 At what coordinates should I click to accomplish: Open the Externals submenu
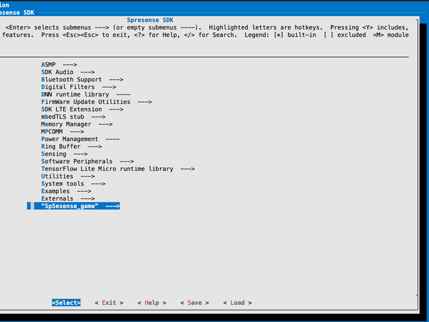coord(68,199)
